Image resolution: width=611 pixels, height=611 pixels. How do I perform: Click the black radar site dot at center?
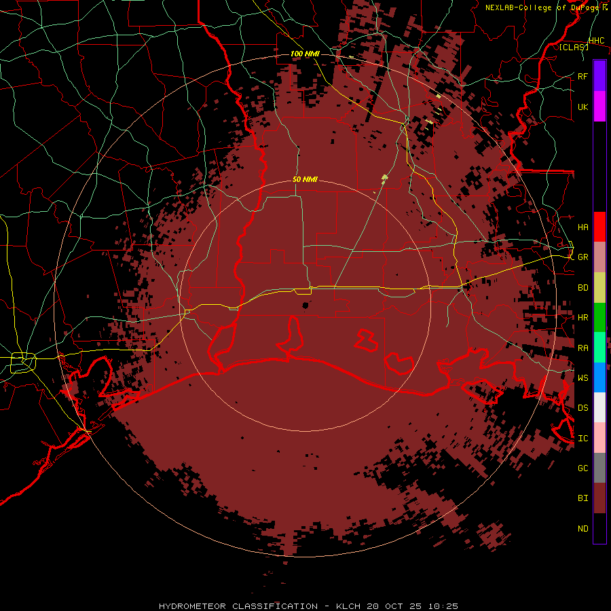click(x=305, y=305)
